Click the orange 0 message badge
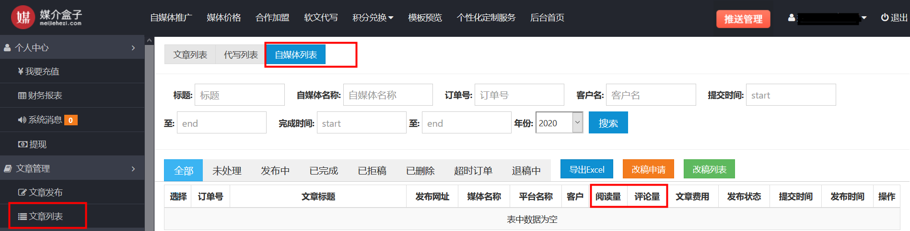 tap(70, 120)
